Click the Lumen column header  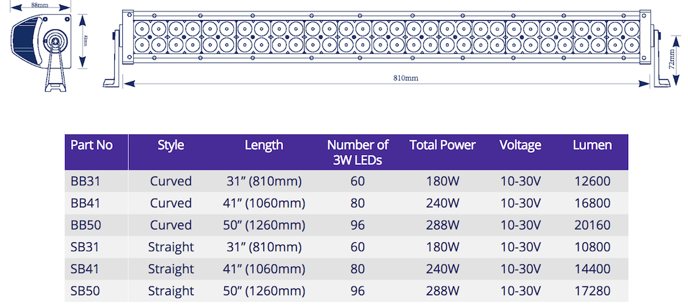[x=592, y=145]
